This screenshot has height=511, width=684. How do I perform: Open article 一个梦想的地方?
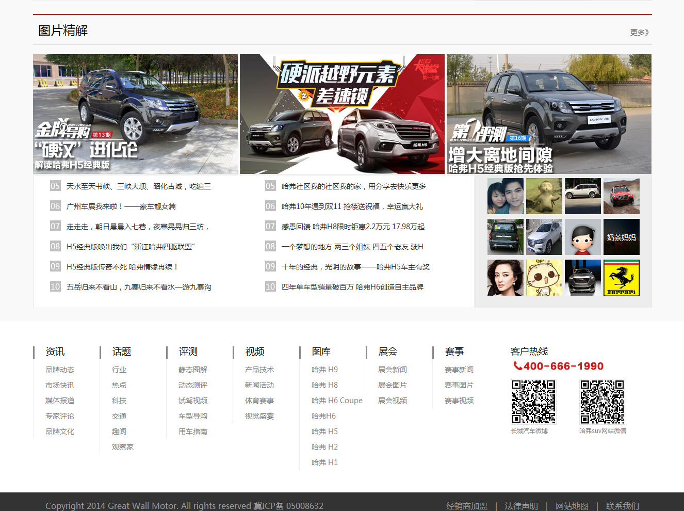click(352, 247)
